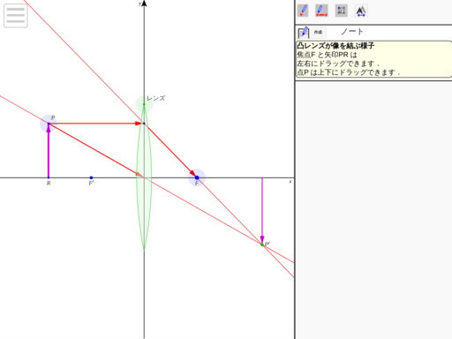The height and width of the screenshot is (339, 452).
Task: Click the レンズ label
Action: 156,98
